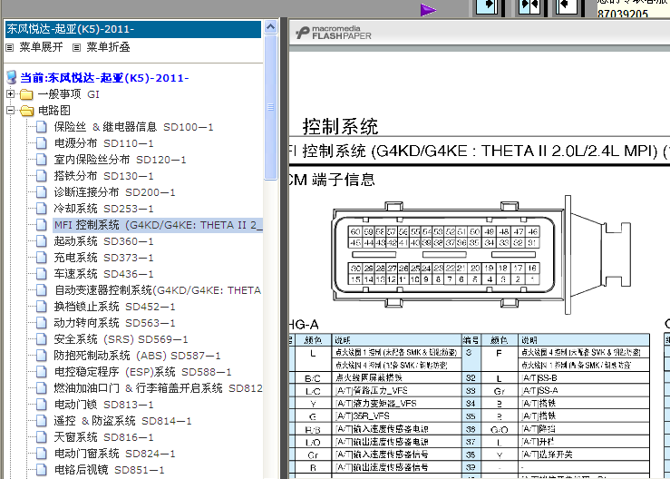670x479 pixels.
Task: Click page icon beside 电源分布 SD110-1
Action: [42, 143]
